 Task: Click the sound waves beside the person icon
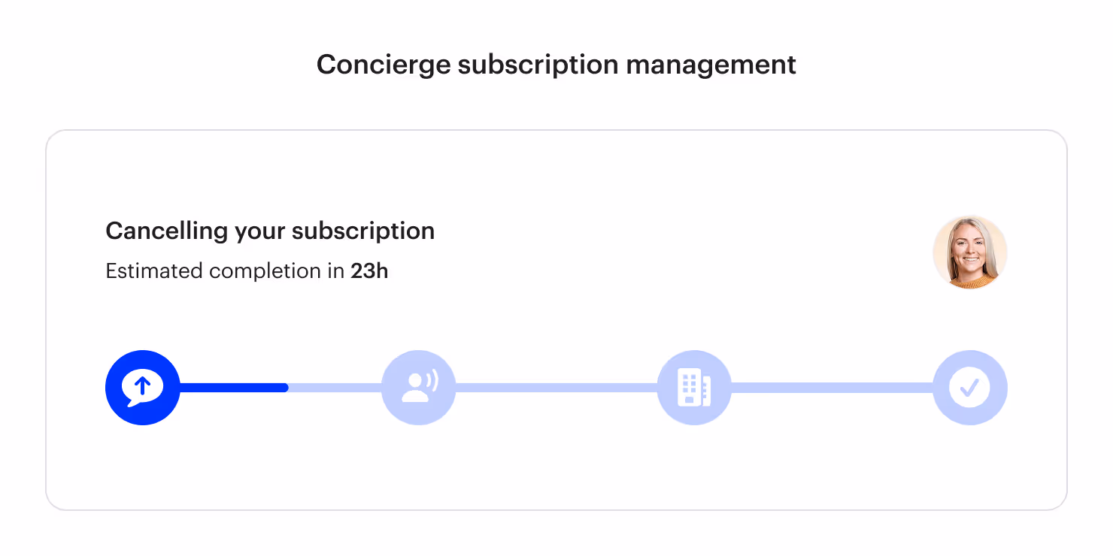[x=431, y=381]
